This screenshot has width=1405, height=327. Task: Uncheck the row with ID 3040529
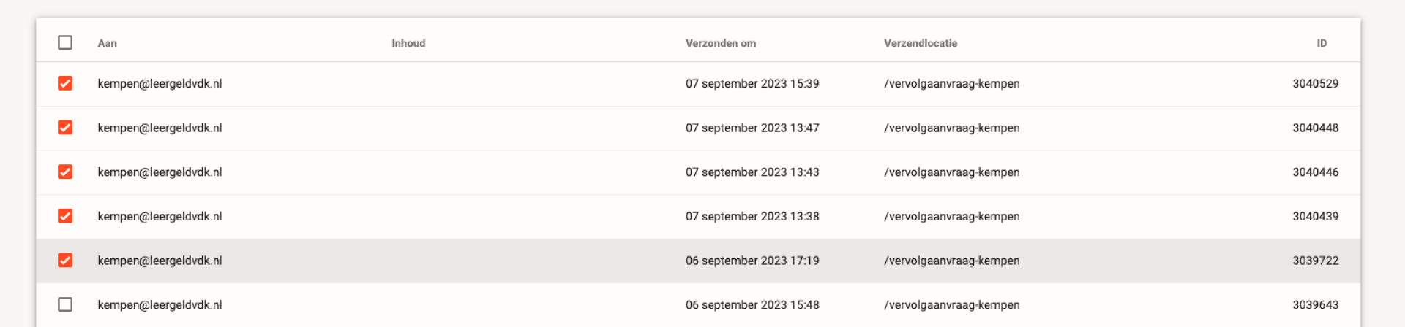coord(65,83)
